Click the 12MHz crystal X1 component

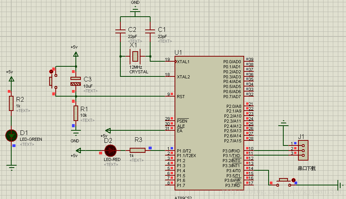[x=134, y=57]
